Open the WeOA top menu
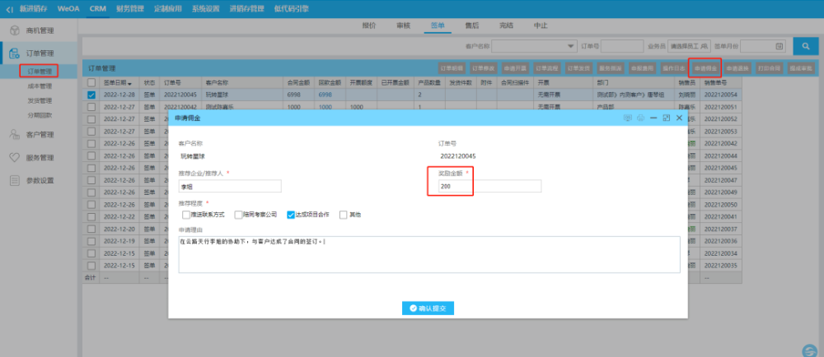The width and height of the screenshot is (824, 357). pos(68,9)
